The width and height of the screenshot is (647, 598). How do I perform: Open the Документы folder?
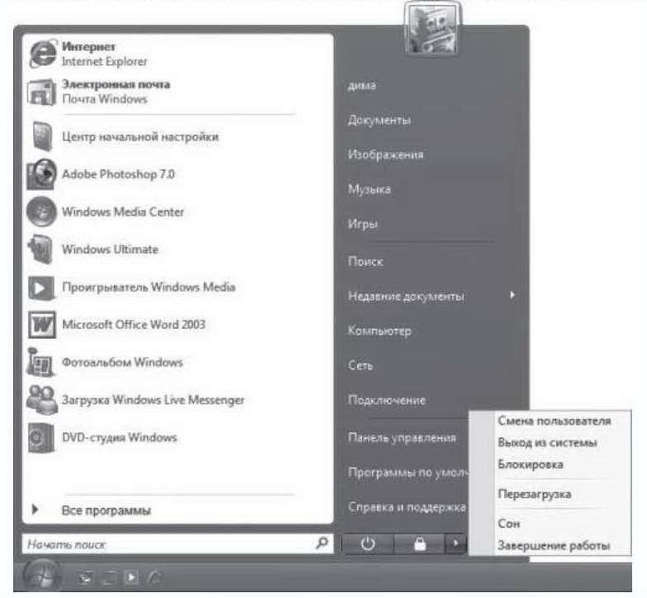click(380, 120)
